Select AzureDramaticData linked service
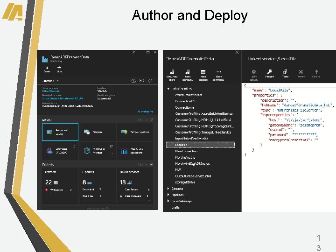 189,95
